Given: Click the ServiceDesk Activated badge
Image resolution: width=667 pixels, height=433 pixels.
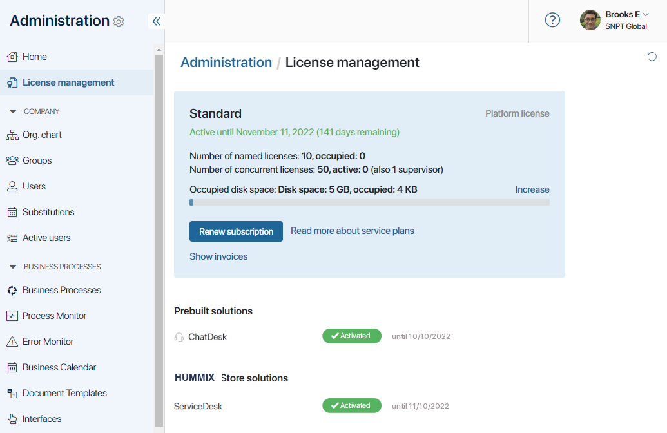Looking at the screenshot, I should 352,406.
